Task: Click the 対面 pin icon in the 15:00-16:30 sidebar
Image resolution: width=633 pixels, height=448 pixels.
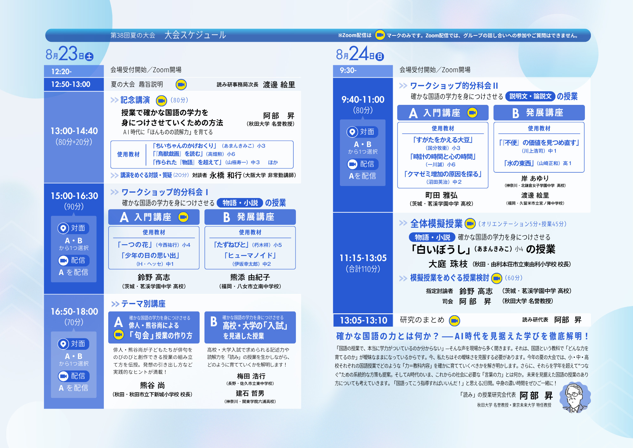Action: [x=63, y=228]
